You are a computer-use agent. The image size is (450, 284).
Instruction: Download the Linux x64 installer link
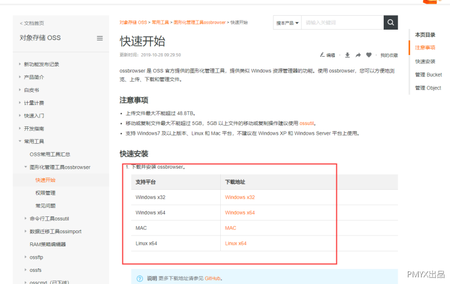point(236,244)
